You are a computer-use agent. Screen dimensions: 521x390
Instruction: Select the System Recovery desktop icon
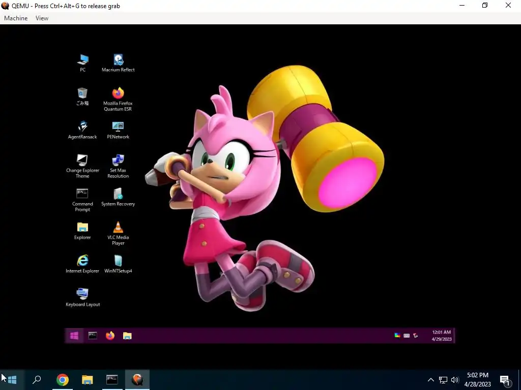pyautogui.click(x=118, y=197)
